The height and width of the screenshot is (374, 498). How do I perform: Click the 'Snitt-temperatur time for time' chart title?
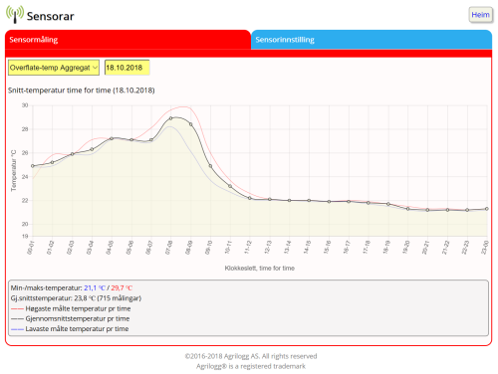tap(82, 91)
